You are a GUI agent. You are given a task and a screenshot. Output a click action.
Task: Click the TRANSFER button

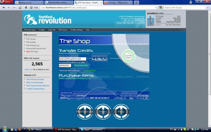pos(81,65)
